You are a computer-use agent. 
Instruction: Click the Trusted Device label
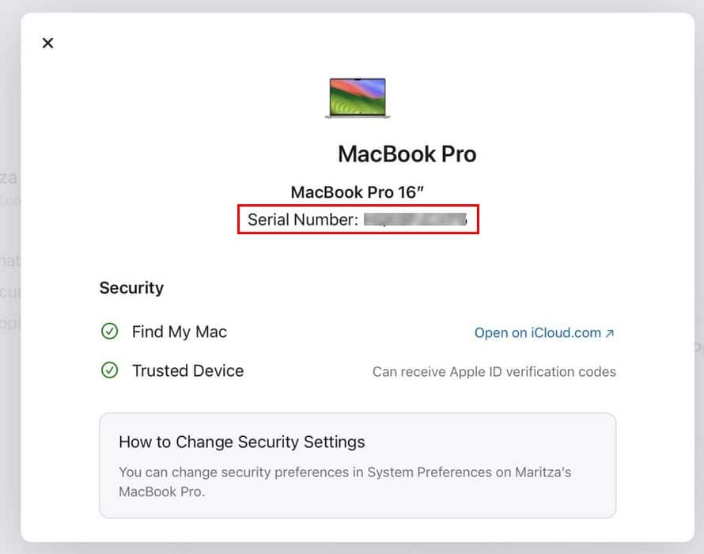coord(188,370)
